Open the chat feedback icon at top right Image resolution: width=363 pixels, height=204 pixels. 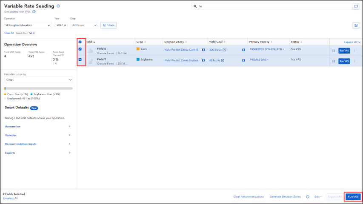pos(356,6)
